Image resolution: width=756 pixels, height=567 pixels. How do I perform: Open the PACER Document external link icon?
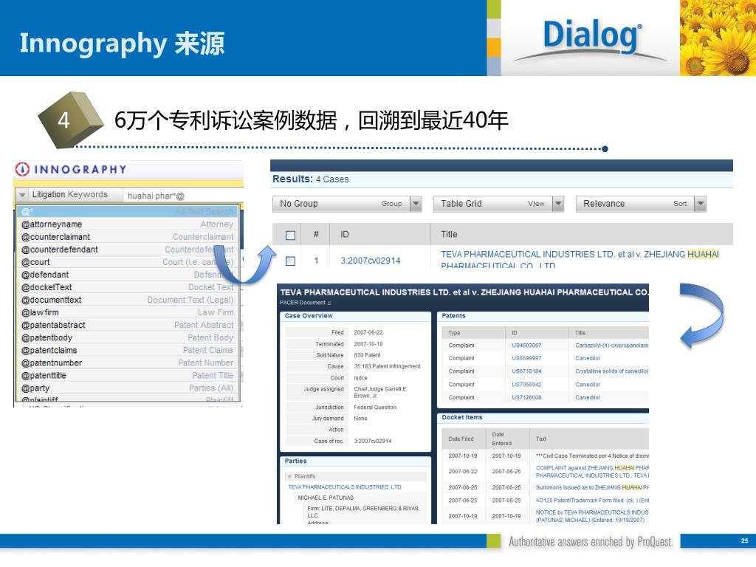point(329,303)
